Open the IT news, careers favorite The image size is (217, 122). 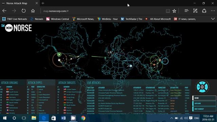pos(185,19)
